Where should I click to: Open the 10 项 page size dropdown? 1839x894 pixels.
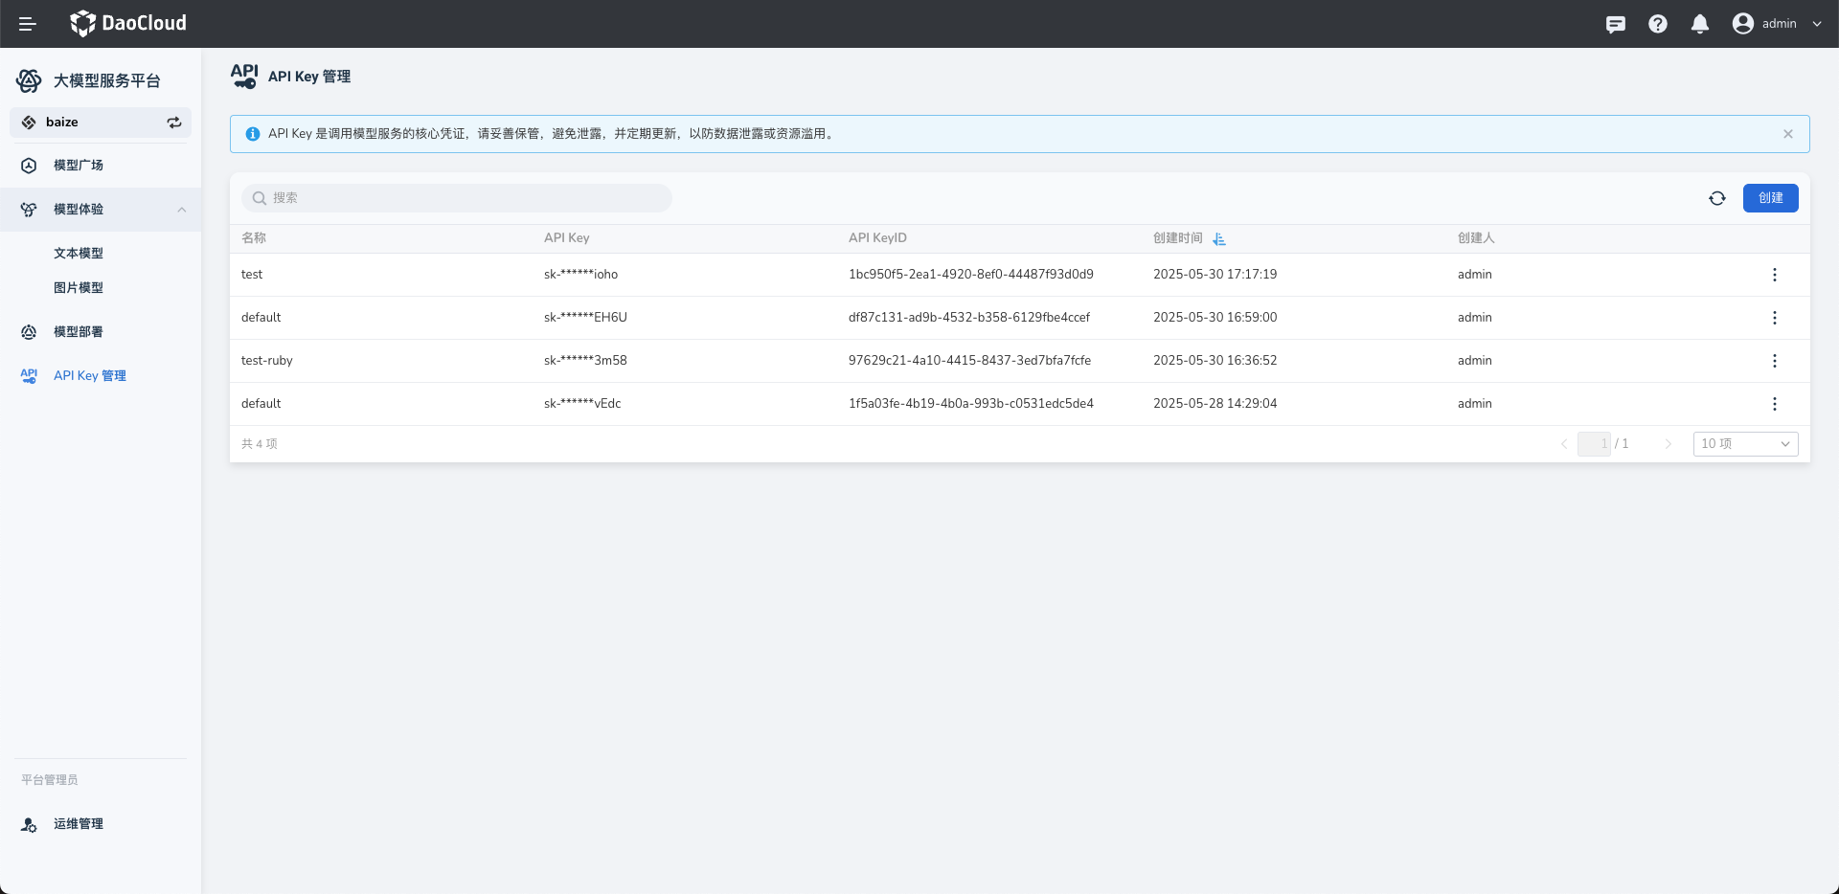pos(1745,444)
